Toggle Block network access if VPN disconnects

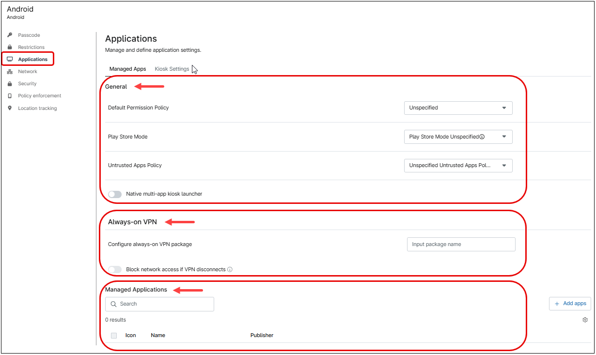pos(115,270)
